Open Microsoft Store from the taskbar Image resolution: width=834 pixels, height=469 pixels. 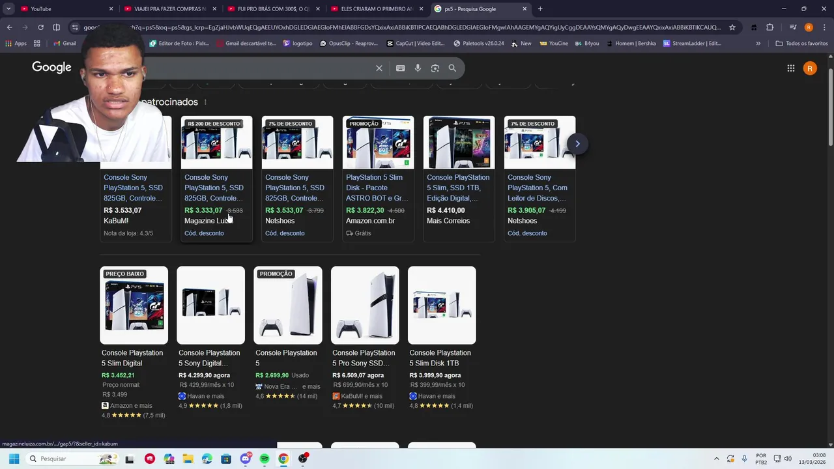(226, 459)
